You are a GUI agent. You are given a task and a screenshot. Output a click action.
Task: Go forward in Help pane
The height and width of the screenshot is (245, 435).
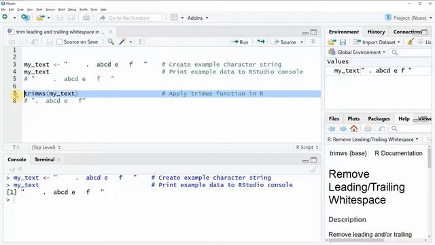343,129
